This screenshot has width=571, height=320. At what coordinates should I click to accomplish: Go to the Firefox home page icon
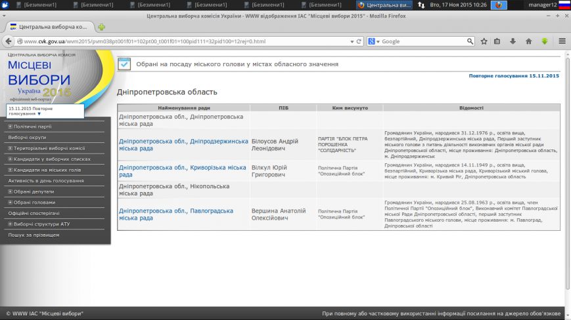point(528,41)
